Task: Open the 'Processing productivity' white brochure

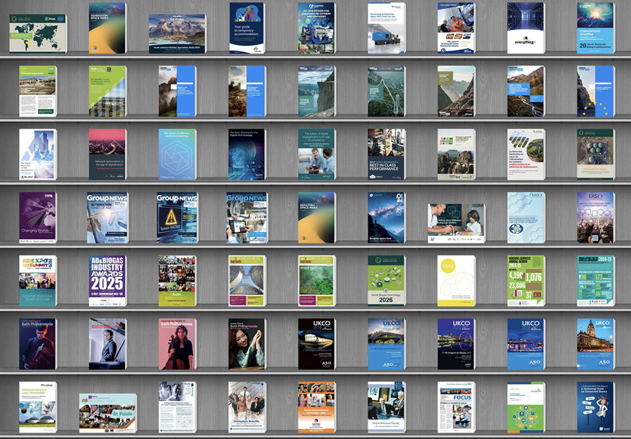Action: coord(386,28)
